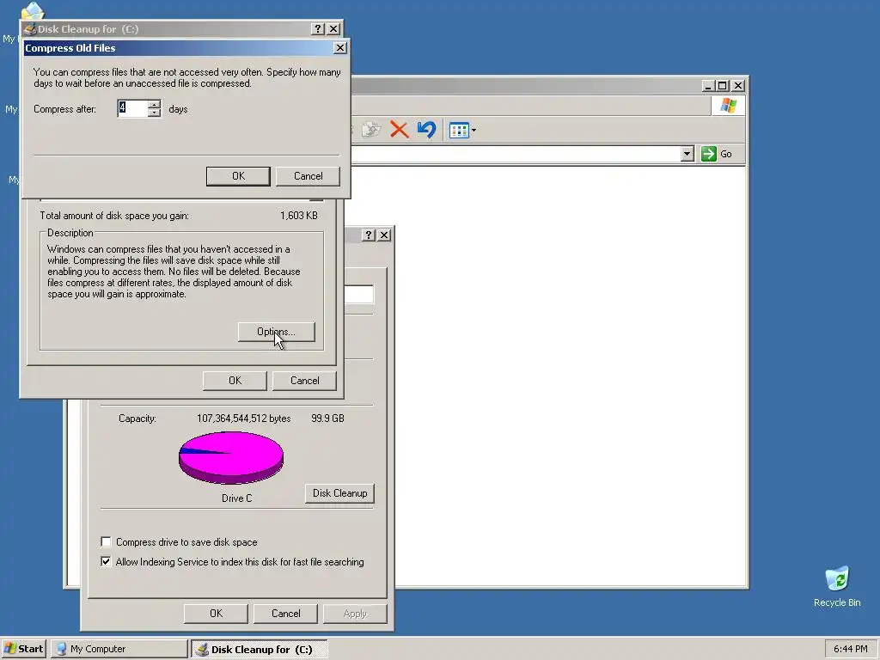880x660 pixels.
Task: Click Cancel in the drive Properties dialog
Action: point(285,614)
